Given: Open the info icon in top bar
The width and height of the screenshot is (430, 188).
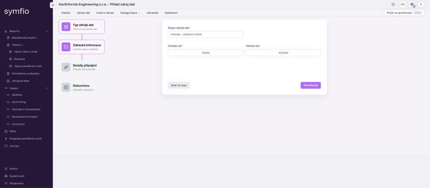Looking at the screenshot, I should [x=393, y=4].
